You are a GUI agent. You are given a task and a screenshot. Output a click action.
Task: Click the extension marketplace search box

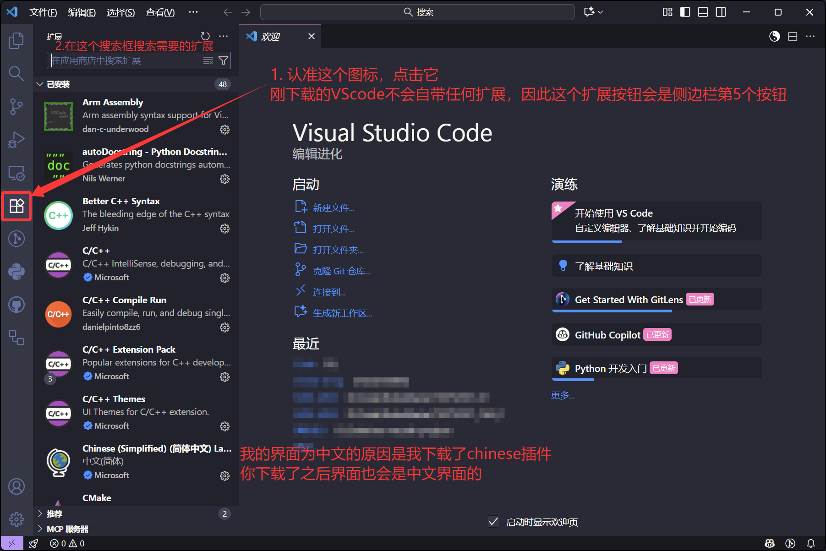126,60
